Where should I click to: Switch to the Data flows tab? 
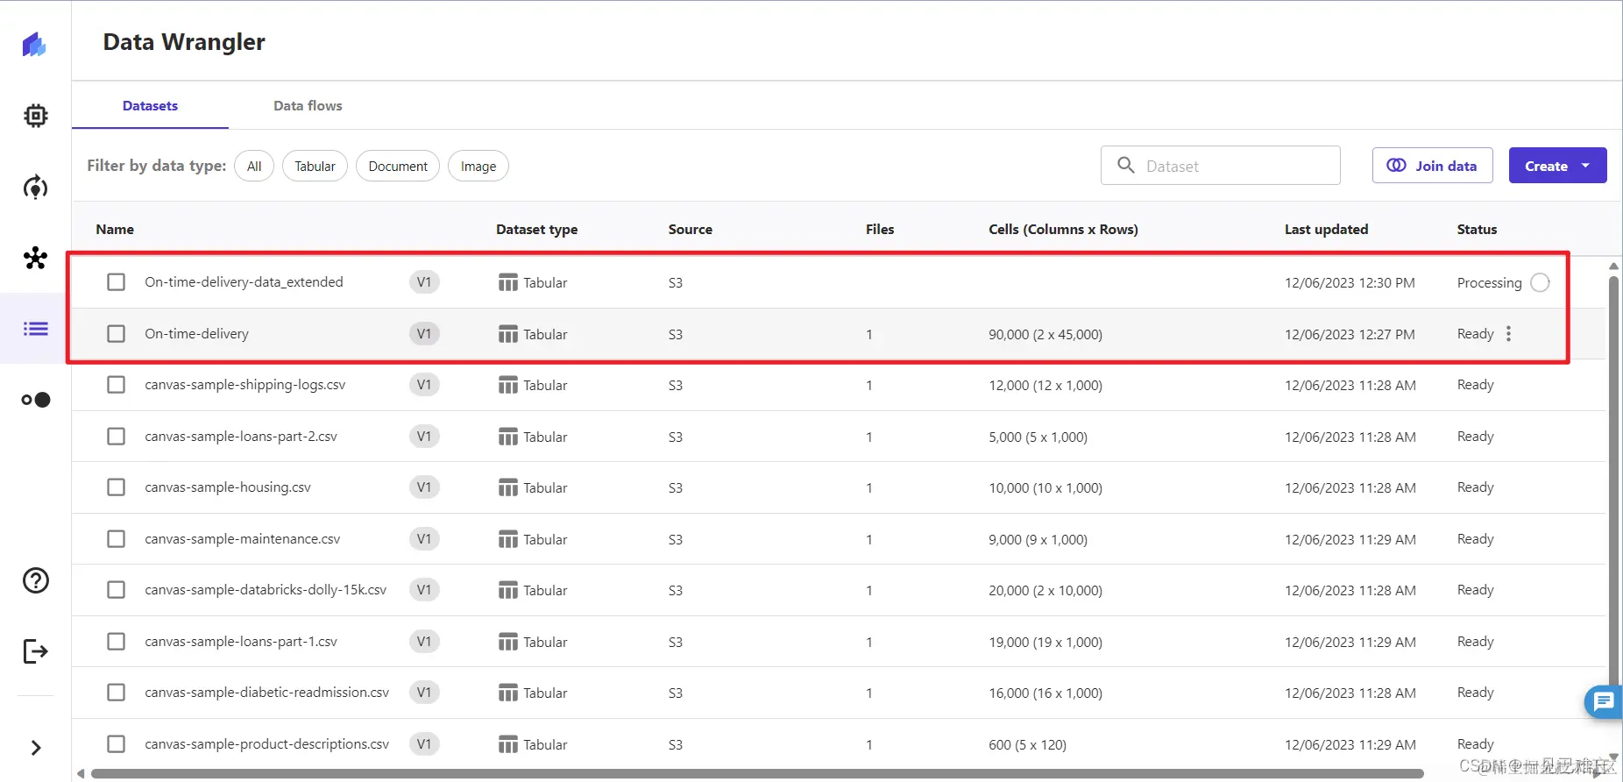point(308,106)
